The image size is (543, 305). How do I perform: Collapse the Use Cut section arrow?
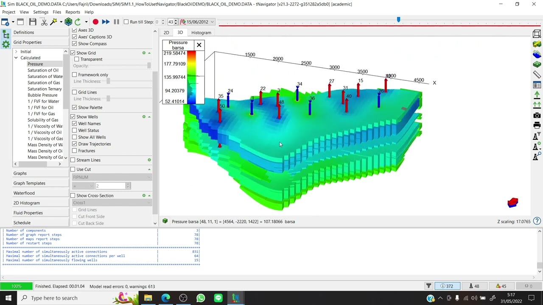pos(149,169)
